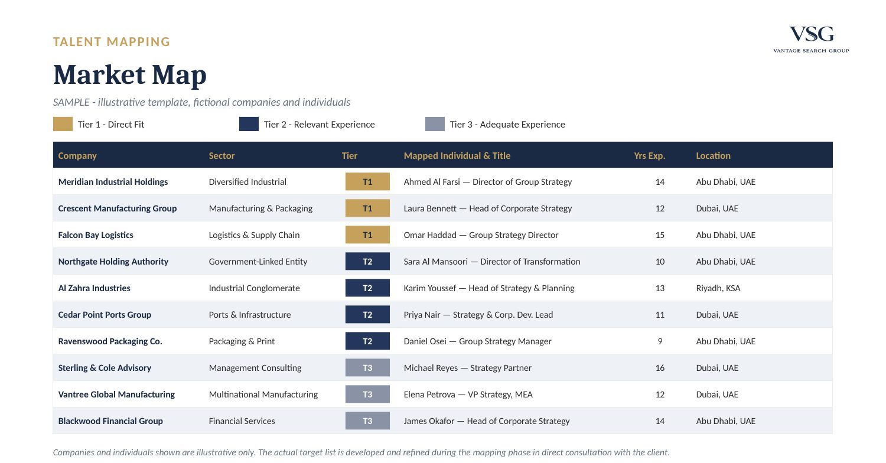
Task: Click Vantree Global Manufacturing company cell
Action: click(116, 394)
